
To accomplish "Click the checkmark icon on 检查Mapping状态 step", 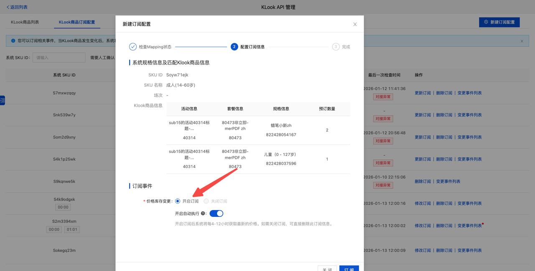I will pos(132,47).
